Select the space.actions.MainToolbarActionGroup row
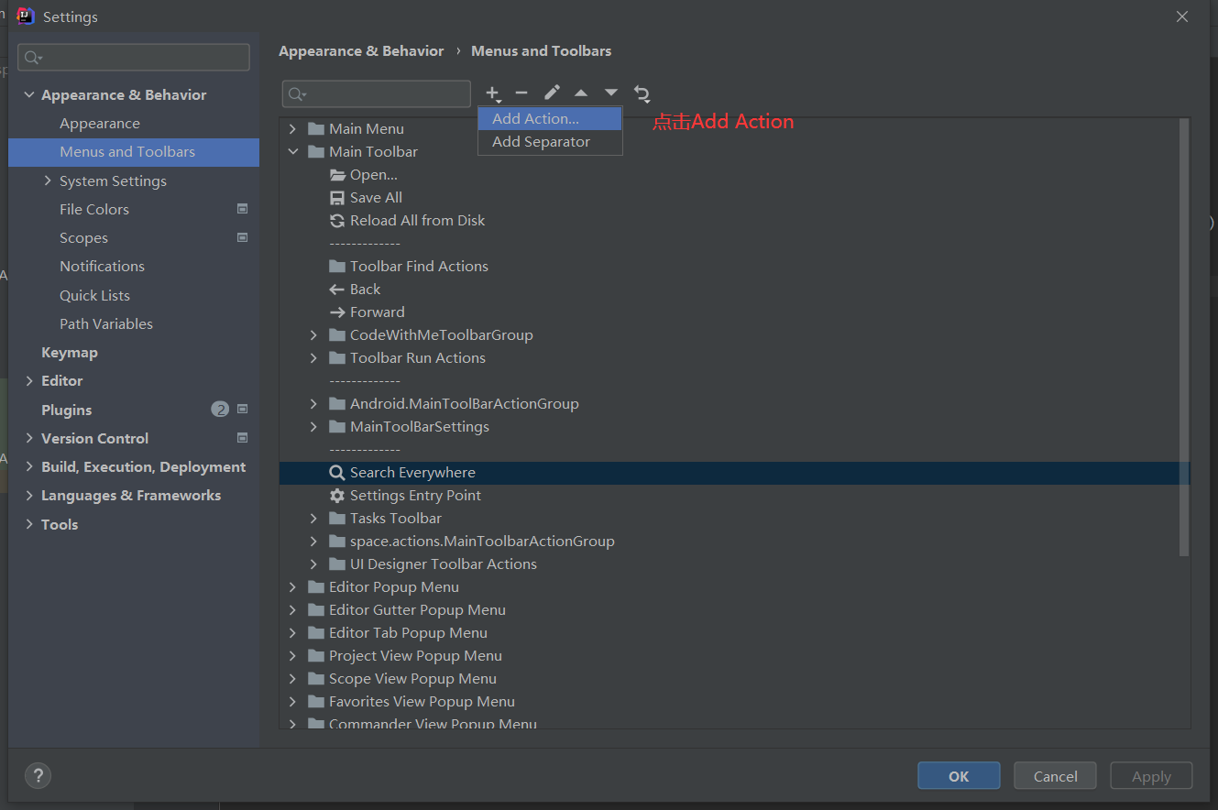This screenshot has width=1218, height=810. point(734,542)
